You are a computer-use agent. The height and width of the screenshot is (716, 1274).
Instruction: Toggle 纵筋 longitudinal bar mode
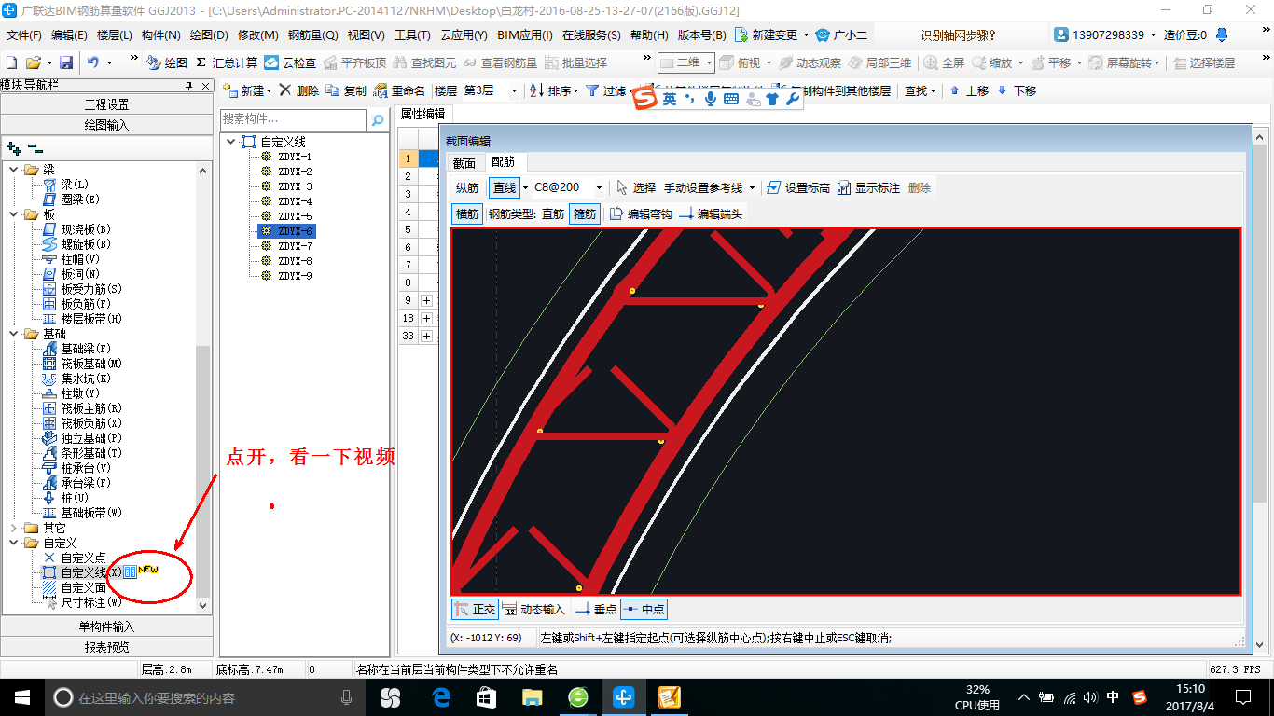pyautogui.click(x=467, y=187)
